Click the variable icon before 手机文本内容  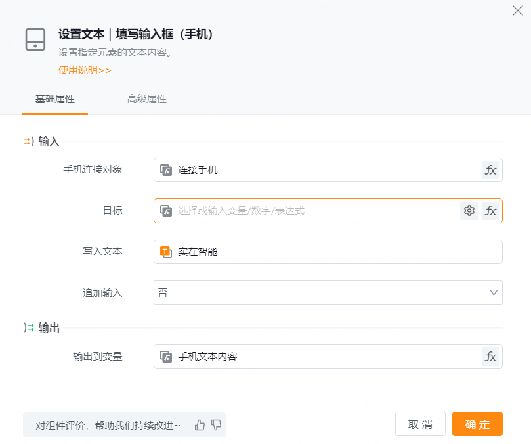tap(166, 357)
